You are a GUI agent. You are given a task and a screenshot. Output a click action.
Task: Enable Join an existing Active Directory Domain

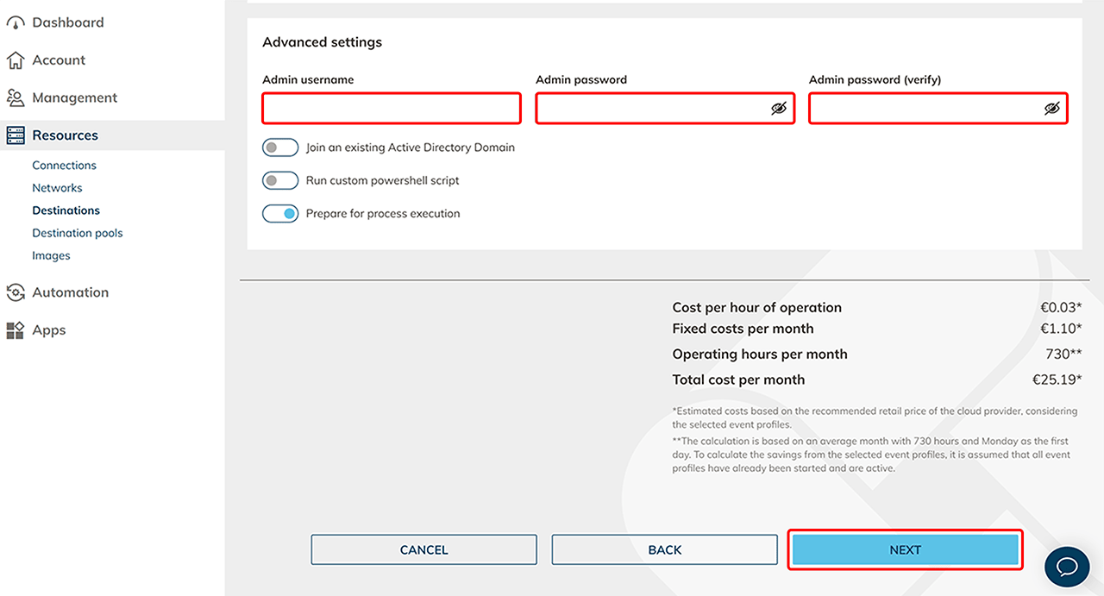[280, 148]
